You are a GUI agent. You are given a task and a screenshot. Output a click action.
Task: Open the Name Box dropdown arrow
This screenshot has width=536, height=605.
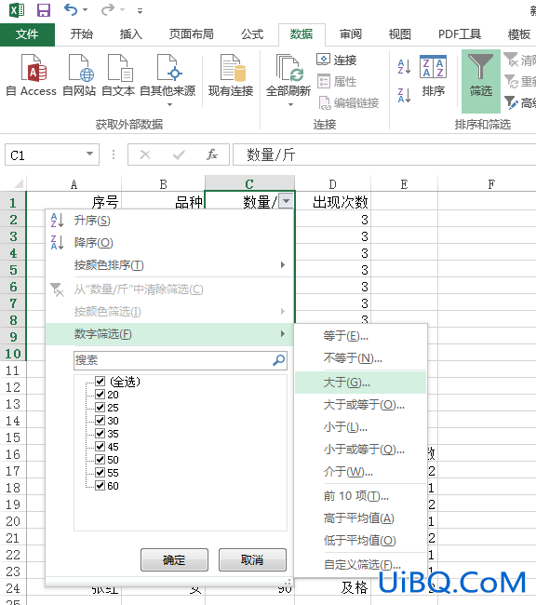(x=89, y=154)
